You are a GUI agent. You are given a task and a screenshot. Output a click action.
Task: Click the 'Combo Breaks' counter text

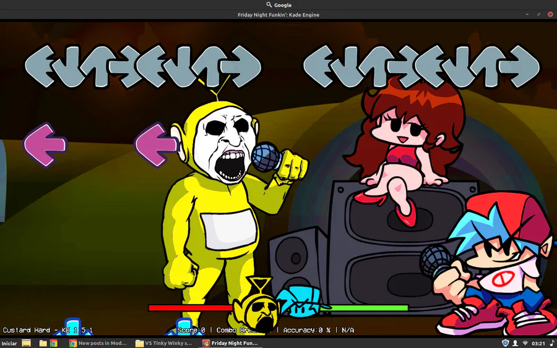(244, 330)
